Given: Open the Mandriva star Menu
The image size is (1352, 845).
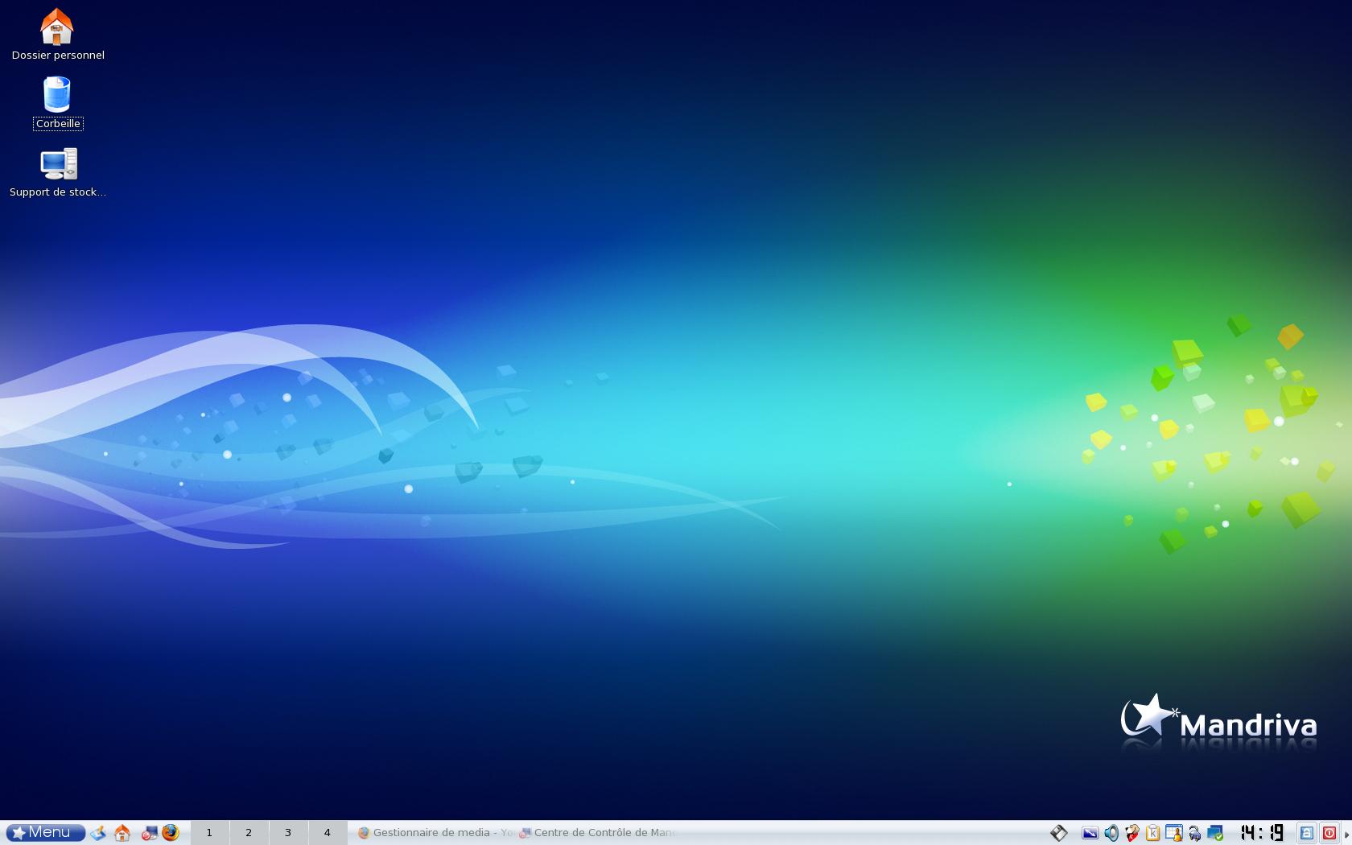Looking at the screenshot, I should [x=46, y=833].
